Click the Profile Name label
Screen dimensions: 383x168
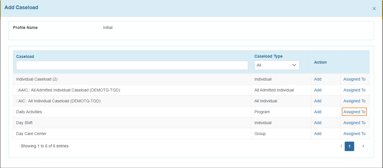click(x=25, y=28)
